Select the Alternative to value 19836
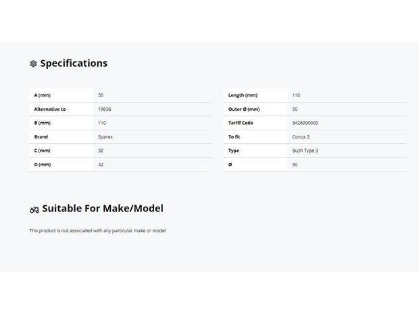419x314 pixels. coord(105,109)
